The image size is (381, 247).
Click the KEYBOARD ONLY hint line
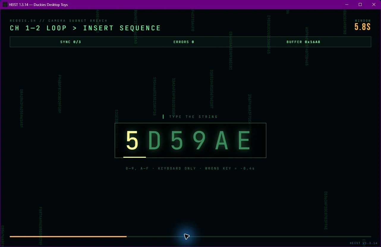point(190,168)
